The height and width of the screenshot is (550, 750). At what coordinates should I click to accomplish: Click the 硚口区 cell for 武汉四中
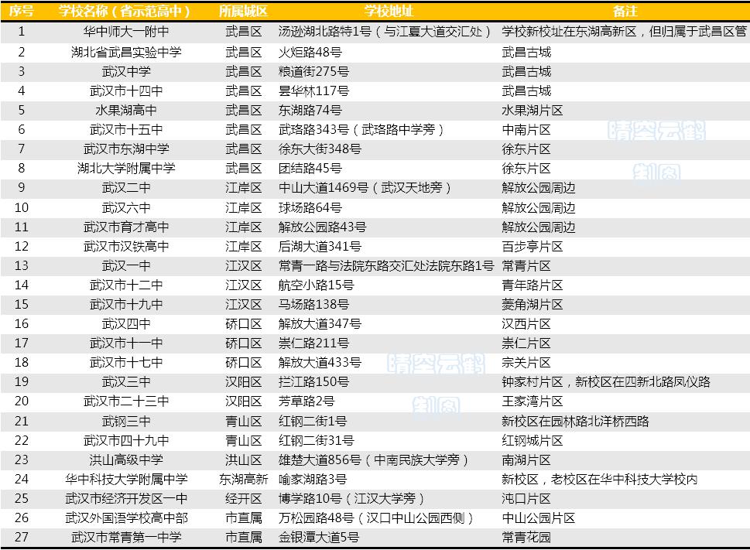[x=241, y=324]
